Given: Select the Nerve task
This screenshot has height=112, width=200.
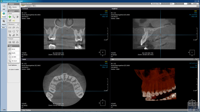Looking at the screenshot, I should (x=13, y=49).
